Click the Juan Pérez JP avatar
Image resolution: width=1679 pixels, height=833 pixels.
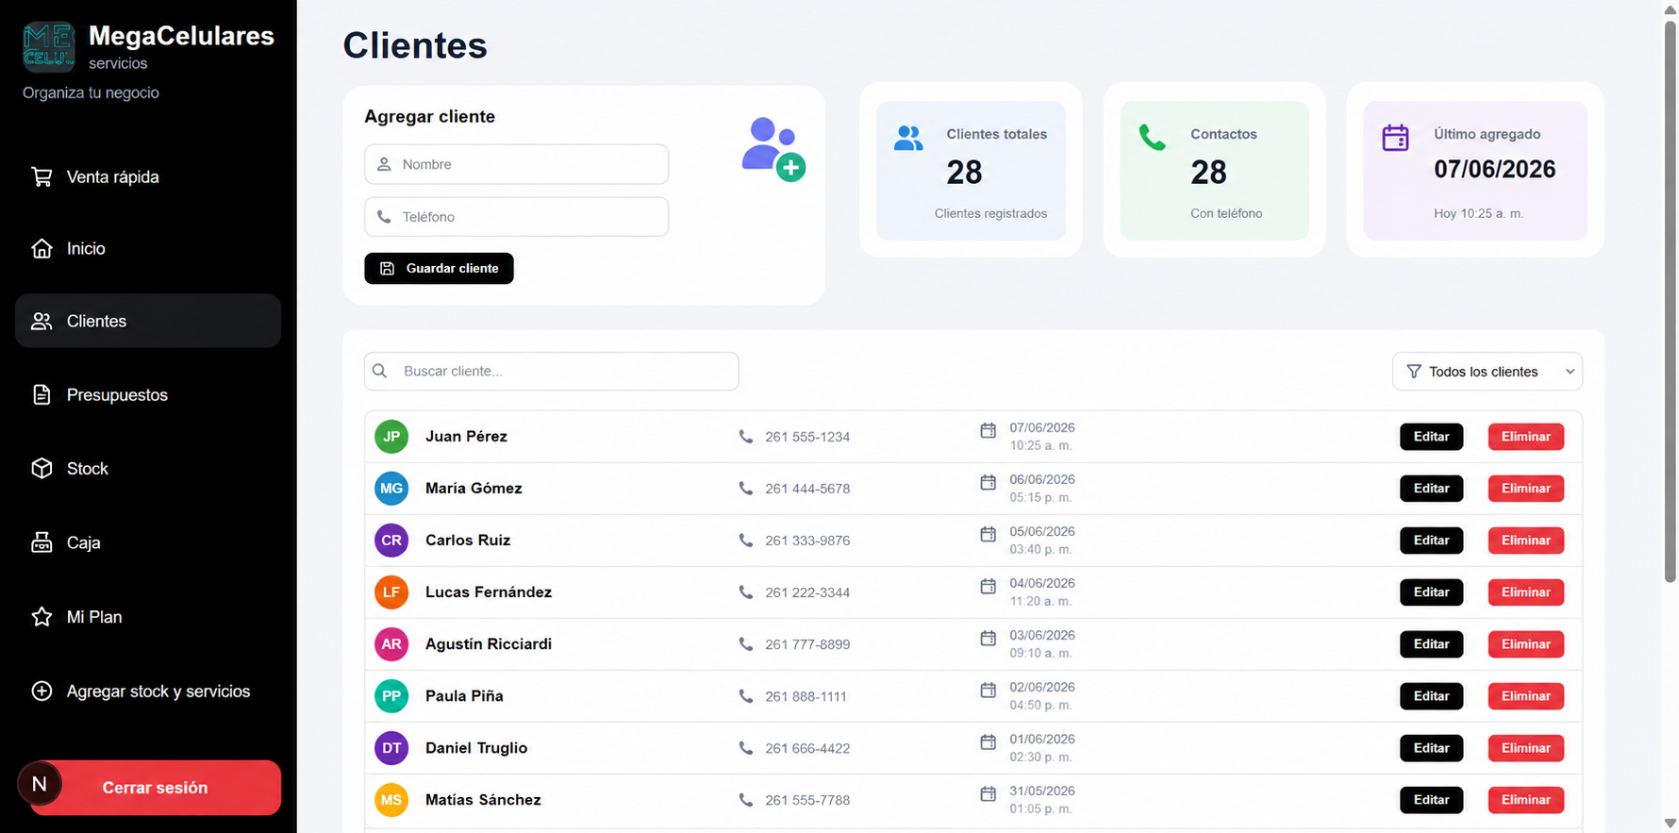point(391,437)
